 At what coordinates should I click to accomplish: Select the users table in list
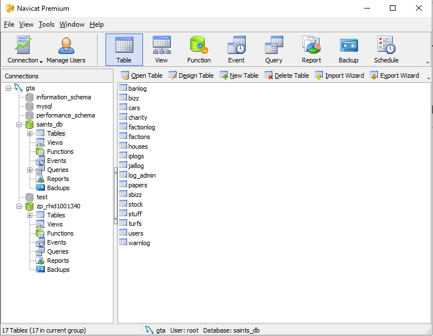click(136, 233)
